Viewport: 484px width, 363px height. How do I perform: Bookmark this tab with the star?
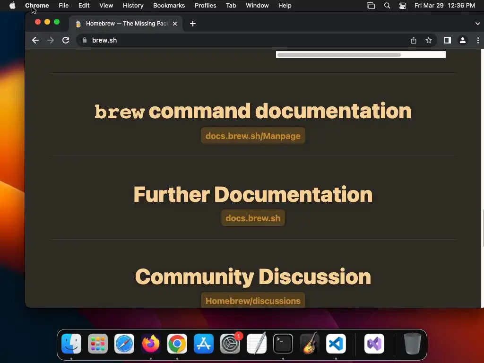point(428,41)
